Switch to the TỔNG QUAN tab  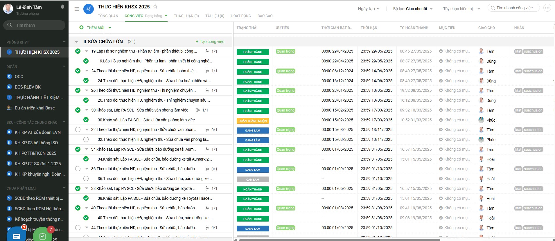click(x=108, y=16)
